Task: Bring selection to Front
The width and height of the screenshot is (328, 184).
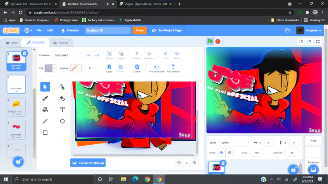Action: tap(165, 55)
